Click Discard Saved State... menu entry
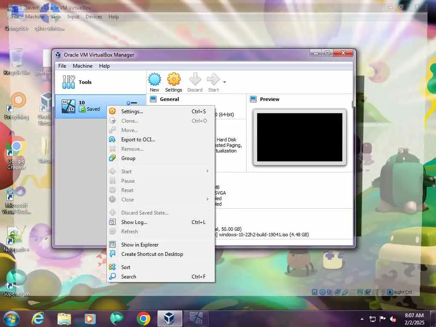Image resolution: width=436 pixels, height=327 pixels. [161, 213]
